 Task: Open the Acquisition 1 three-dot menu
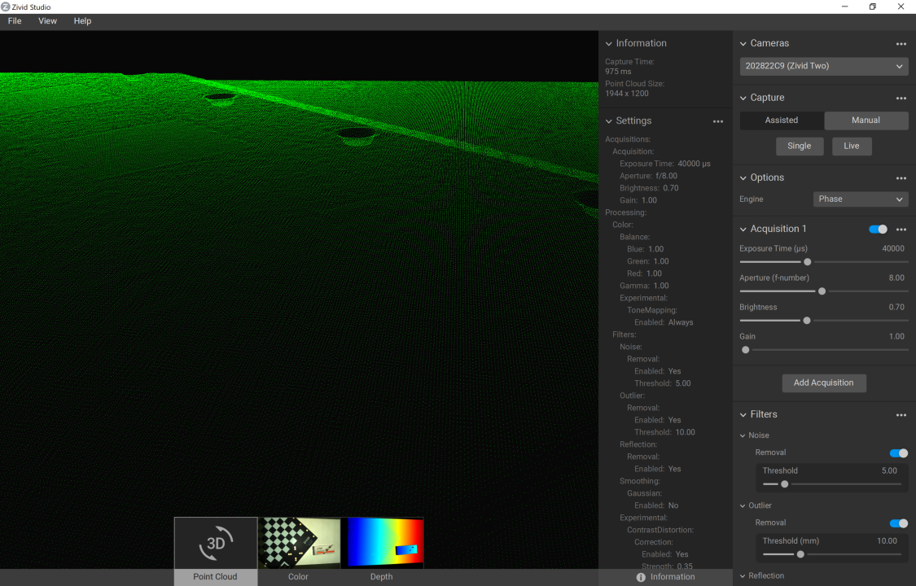[901, 230]
